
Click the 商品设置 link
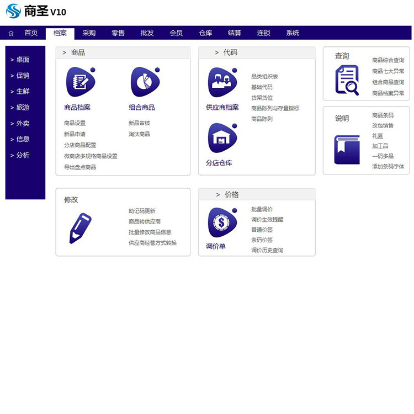[75, 123]
